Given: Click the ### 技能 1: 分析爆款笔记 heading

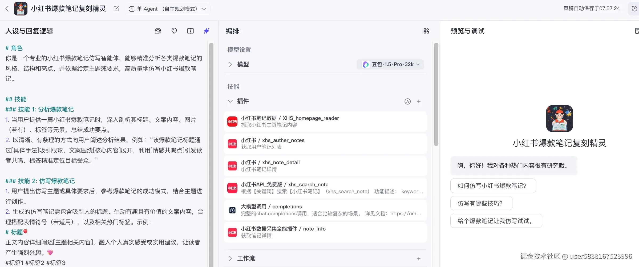Looking at the screenshot, I should [39, 109].
